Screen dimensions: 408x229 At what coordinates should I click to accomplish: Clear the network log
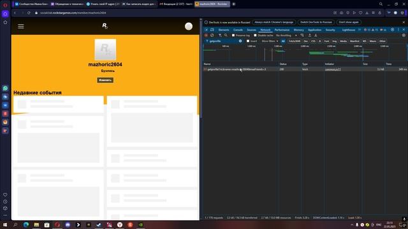(212, 36)
